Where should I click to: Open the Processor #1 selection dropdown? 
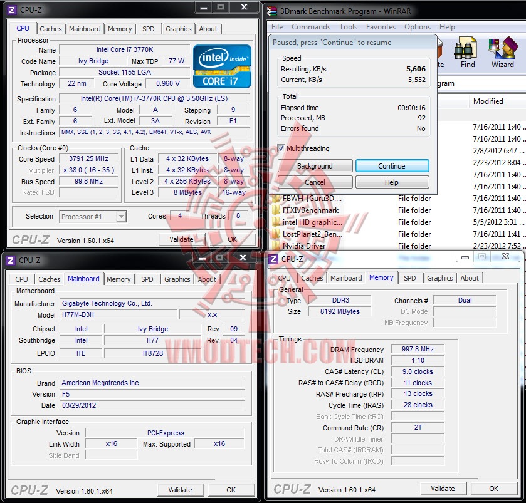[x=121, y=217]
